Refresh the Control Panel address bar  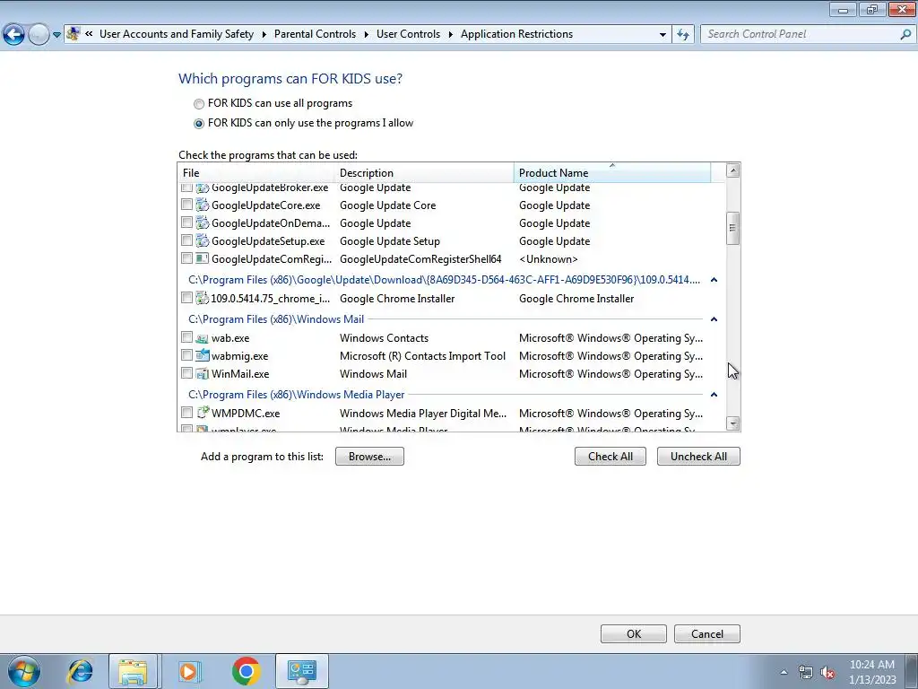point(683,34)
